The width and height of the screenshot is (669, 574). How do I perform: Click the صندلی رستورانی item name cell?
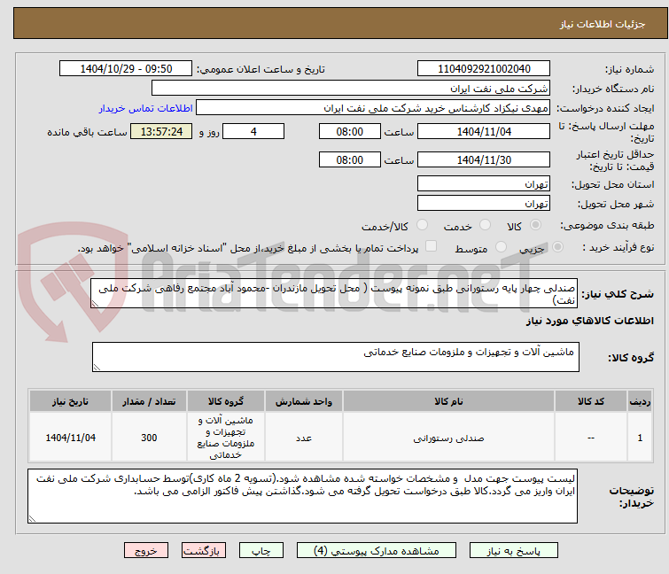tap(449, 438)
